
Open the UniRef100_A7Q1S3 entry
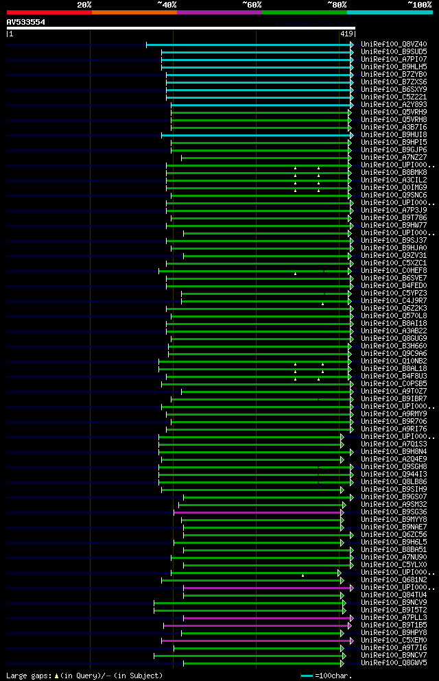pos(394,444)
